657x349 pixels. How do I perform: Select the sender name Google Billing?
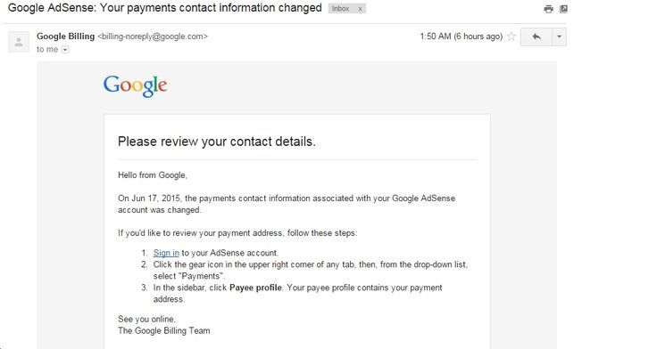(x=66, y=37)
